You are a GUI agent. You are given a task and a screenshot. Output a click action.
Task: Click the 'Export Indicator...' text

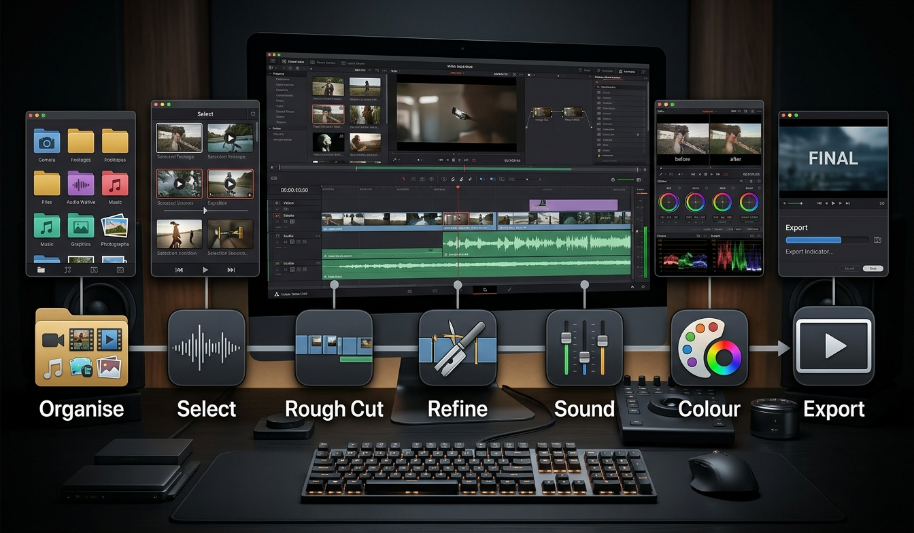809,252
